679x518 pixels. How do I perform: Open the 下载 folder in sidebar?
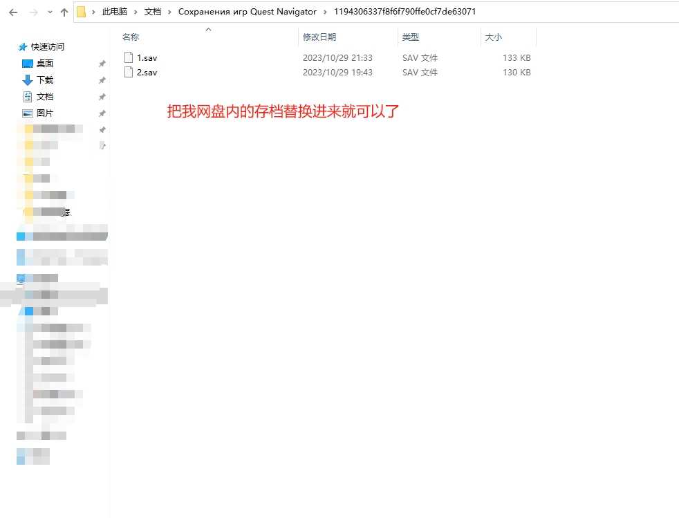(45, 80)
